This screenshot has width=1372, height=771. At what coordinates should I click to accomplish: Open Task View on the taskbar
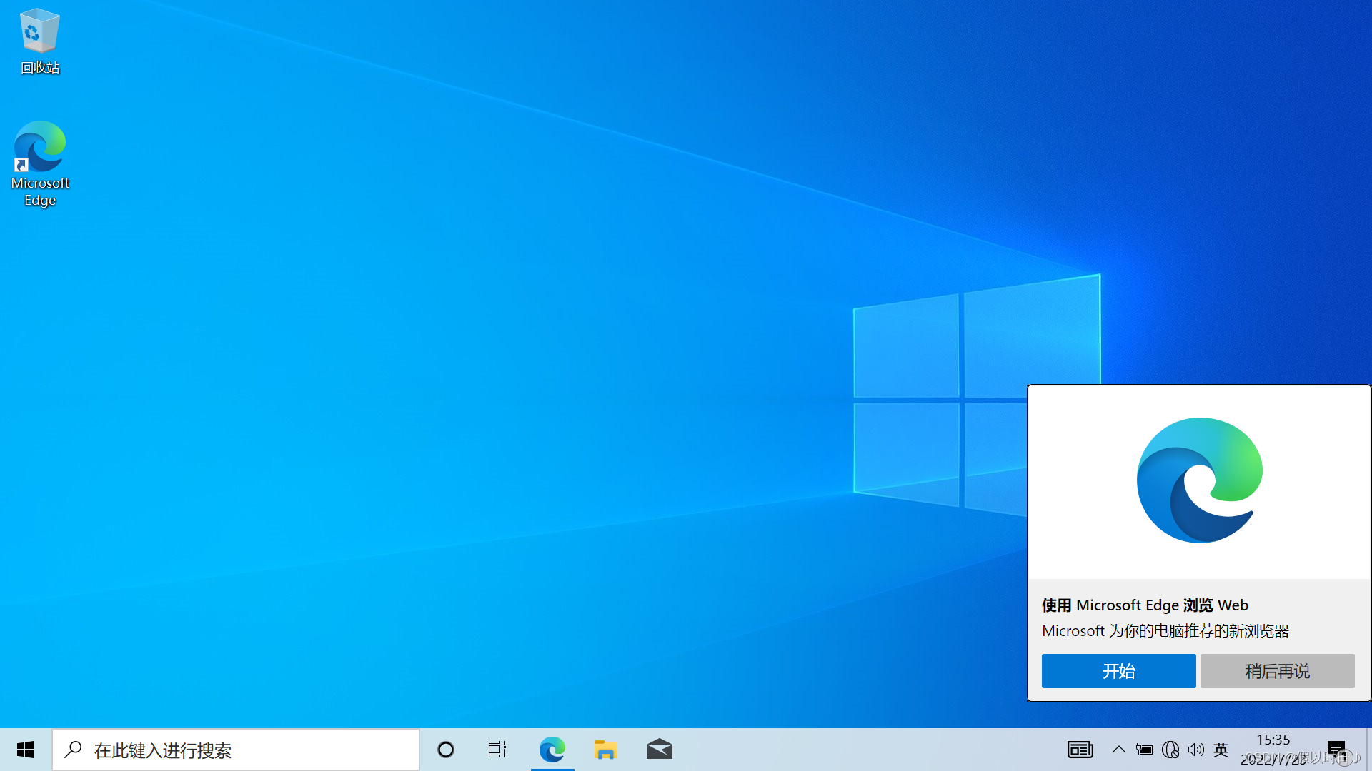497,750
